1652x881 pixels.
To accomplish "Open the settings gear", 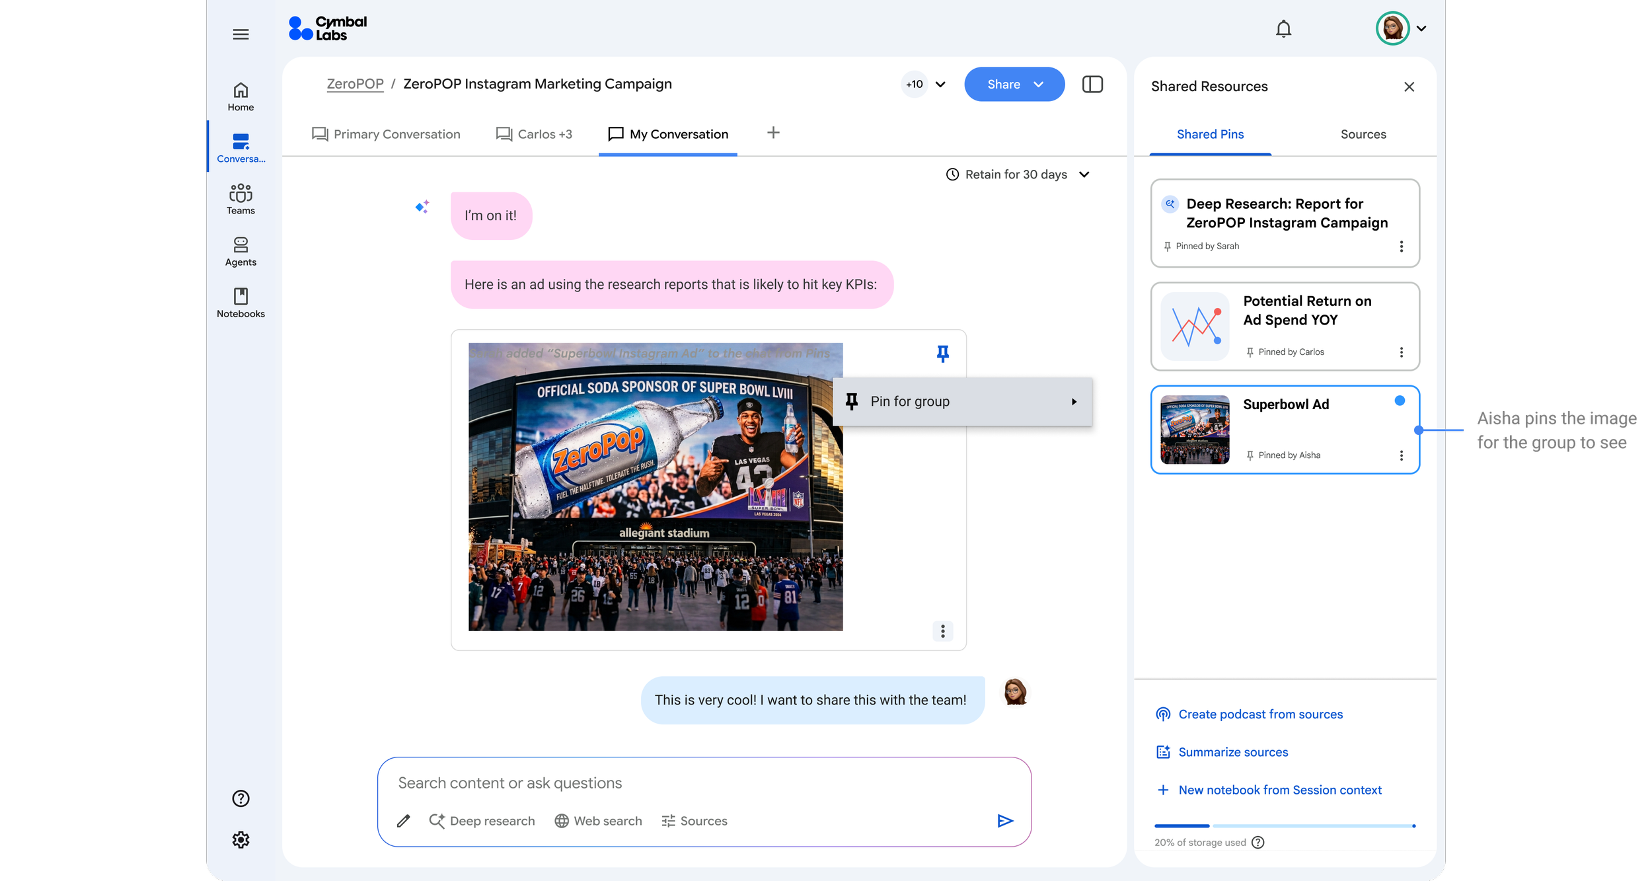I will [241, 839].
